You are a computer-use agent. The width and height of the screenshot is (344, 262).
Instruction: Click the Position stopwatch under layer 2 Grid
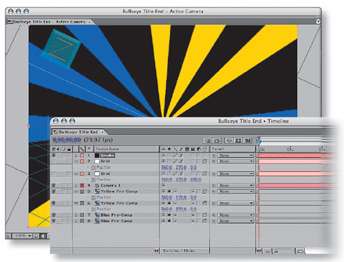(x=94, y=168)
